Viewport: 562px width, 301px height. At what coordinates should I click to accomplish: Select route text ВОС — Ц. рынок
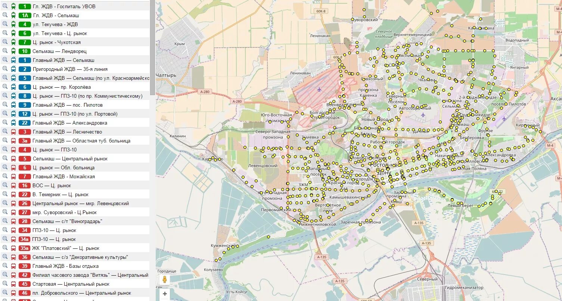coord(52,185)
